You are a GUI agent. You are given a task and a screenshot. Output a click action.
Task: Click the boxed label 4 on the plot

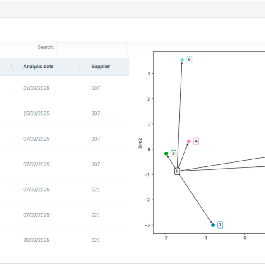pos(196,141)
